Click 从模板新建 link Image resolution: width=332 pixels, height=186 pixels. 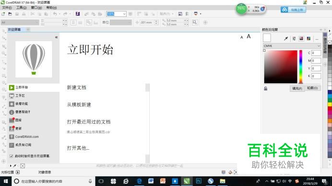pyautogui.click(x=79, y=105)
